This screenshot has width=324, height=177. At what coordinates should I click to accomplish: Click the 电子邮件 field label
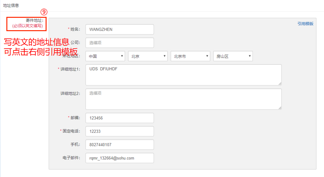click(x=71, y=158)
